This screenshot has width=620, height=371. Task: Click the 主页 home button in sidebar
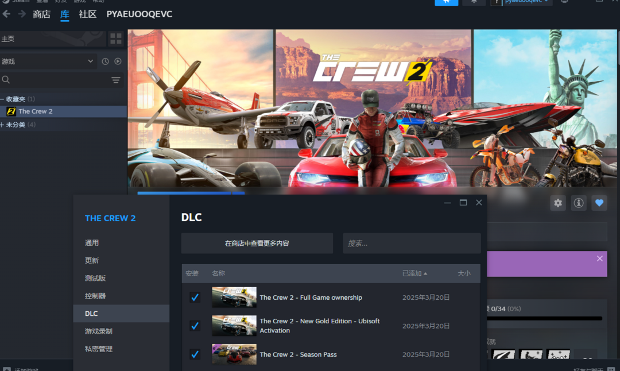pyautogui.click(x=53, y=38)
